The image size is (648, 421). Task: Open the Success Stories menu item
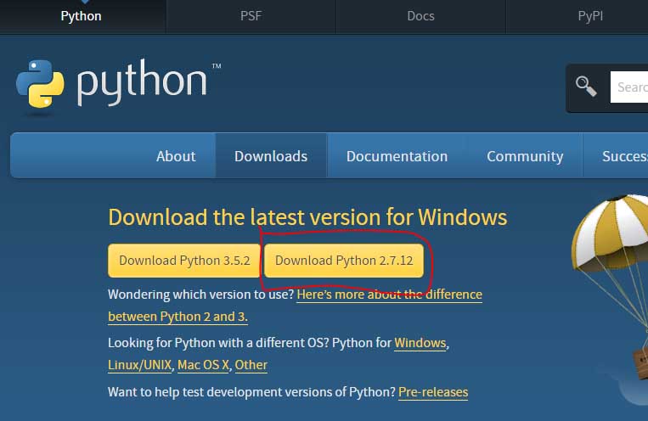pos(625,156)
